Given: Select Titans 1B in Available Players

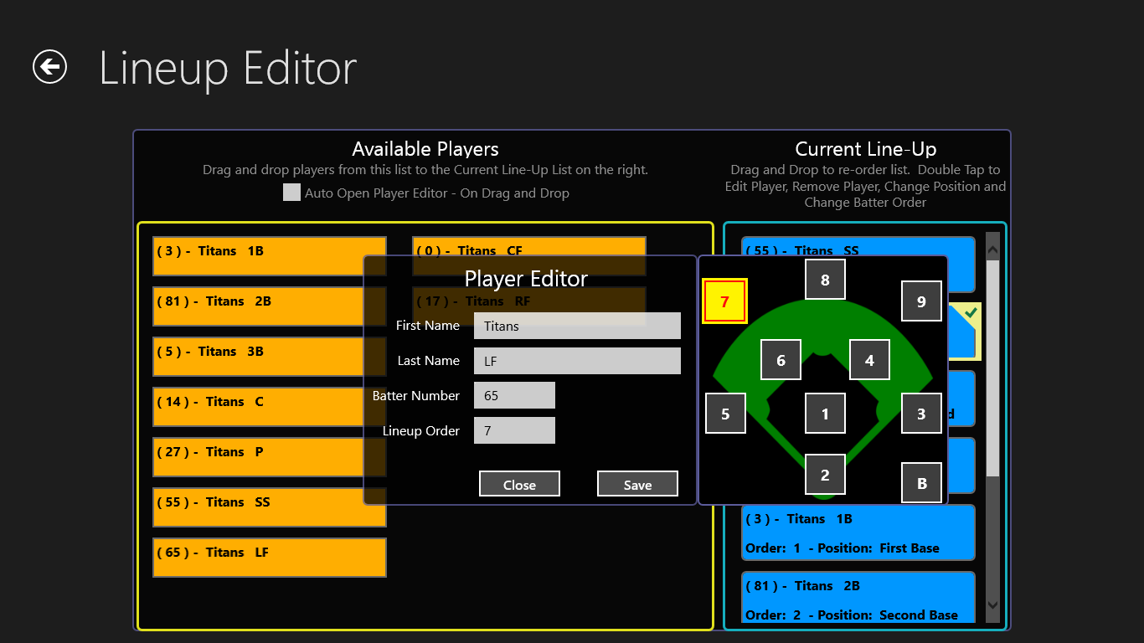Looking at the screenshot, I should tap(269, 255).
